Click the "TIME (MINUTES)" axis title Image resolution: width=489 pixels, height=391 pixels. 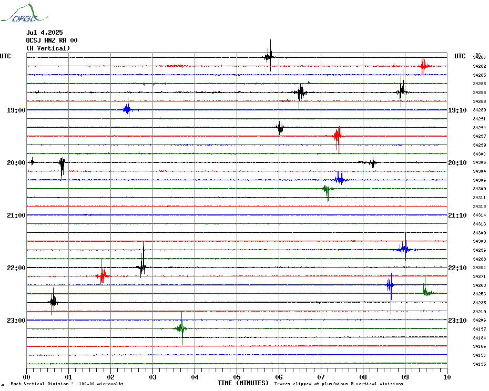tap(243, 383)
